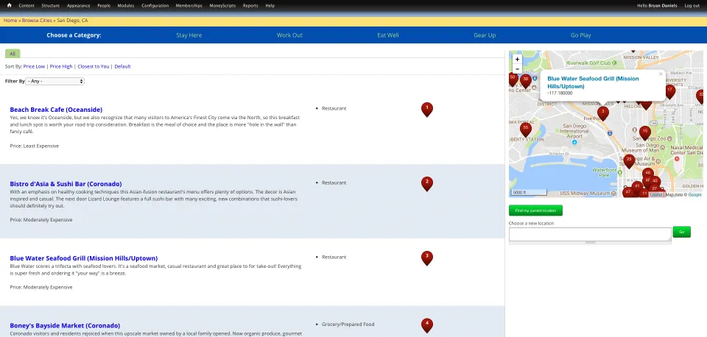707x337 pixels.
Task: Open Bistro d'Asia & Sushi Bar listing
Action: point(66,184)
